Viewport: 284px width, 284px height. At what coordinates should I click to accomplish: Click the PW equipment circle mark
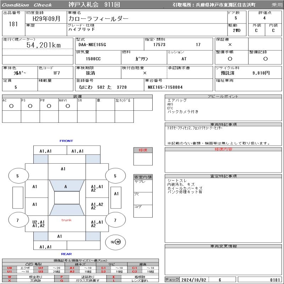[x=49, y=106]
